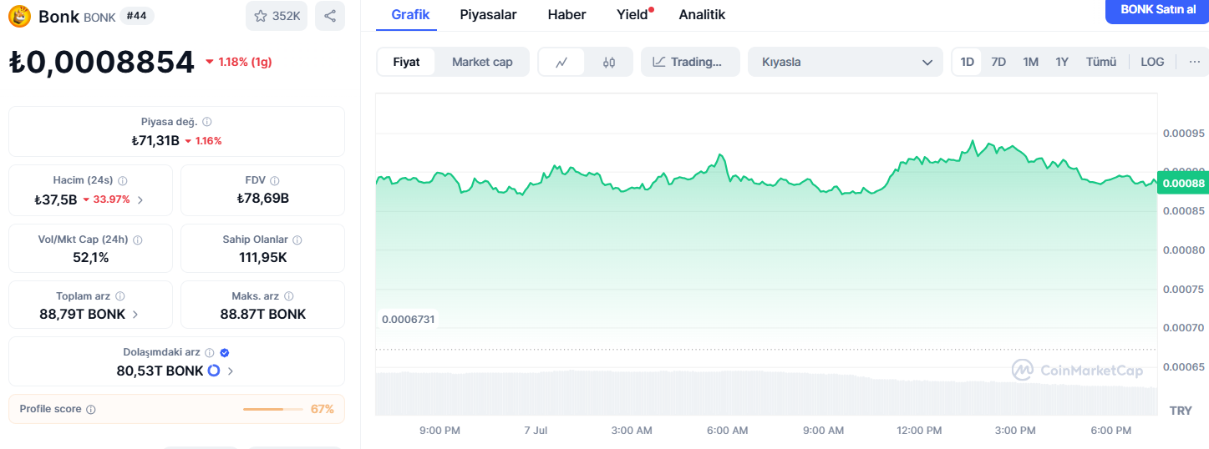The height and width of the screenshot is (449, 1209).
Task: Set chart range to 1M
Action: [1030, 62]
